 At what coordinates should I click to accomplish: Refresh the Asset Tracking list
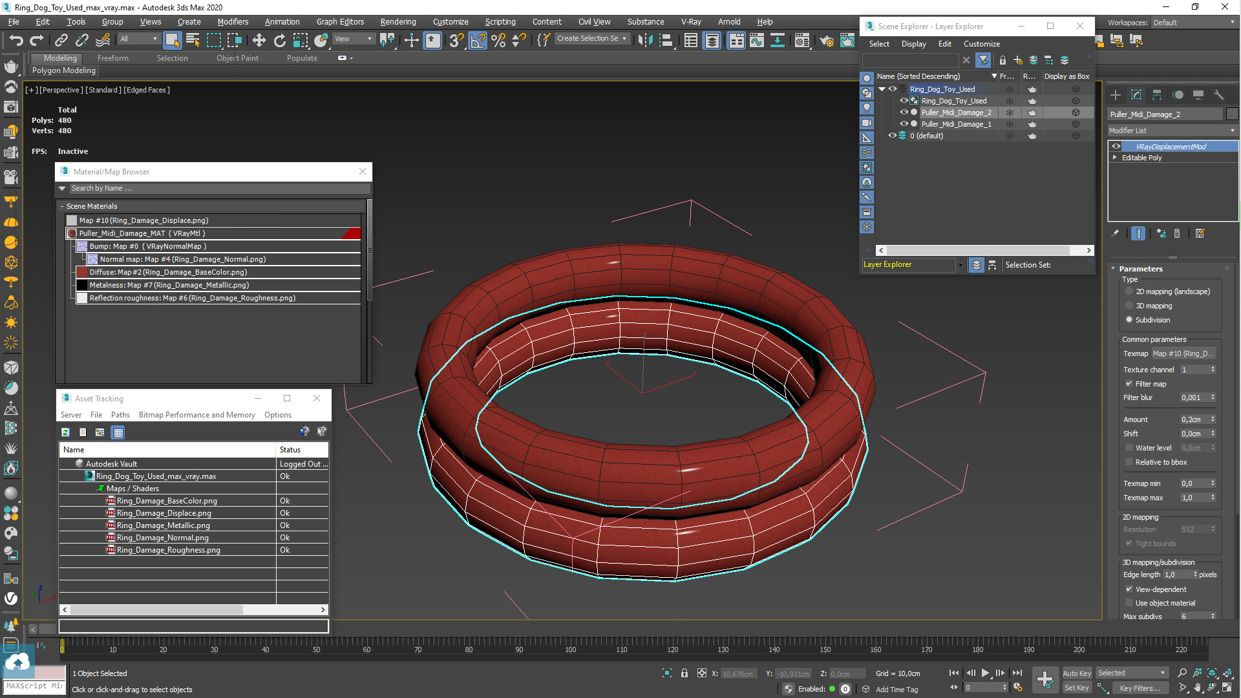[65, 432]
